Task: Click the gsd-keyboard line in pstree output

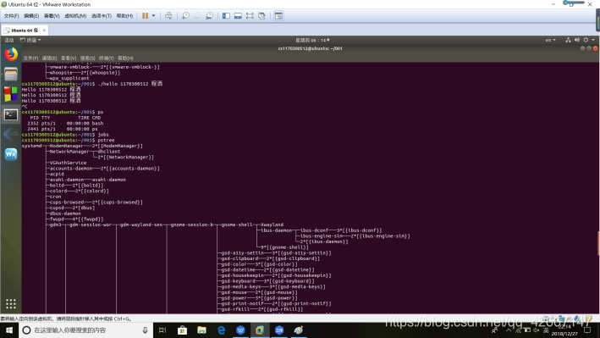Action: tap(268, 281)
